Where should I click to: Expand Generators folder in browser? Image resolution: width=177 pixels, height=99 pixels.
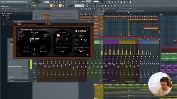tap(8, 22)
